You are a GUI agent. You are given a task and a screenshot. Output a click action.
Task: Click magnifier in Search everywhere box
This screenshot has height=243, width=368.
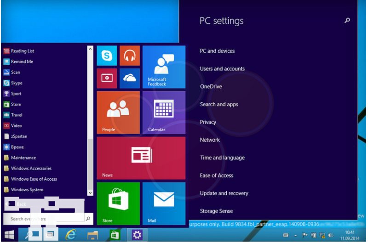[x=88, y=219]
